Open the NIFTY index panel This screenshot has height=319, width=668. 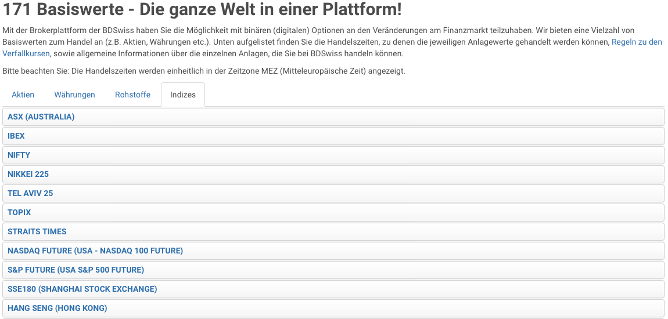click(333, 155)
